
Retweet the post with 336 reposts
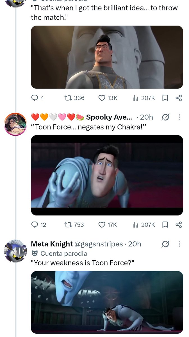74,98
